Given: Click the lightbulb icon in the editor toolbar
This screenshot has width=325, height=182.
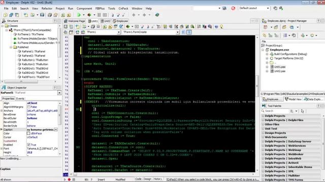Looking at the screenshot, I should tap(221, 26).
